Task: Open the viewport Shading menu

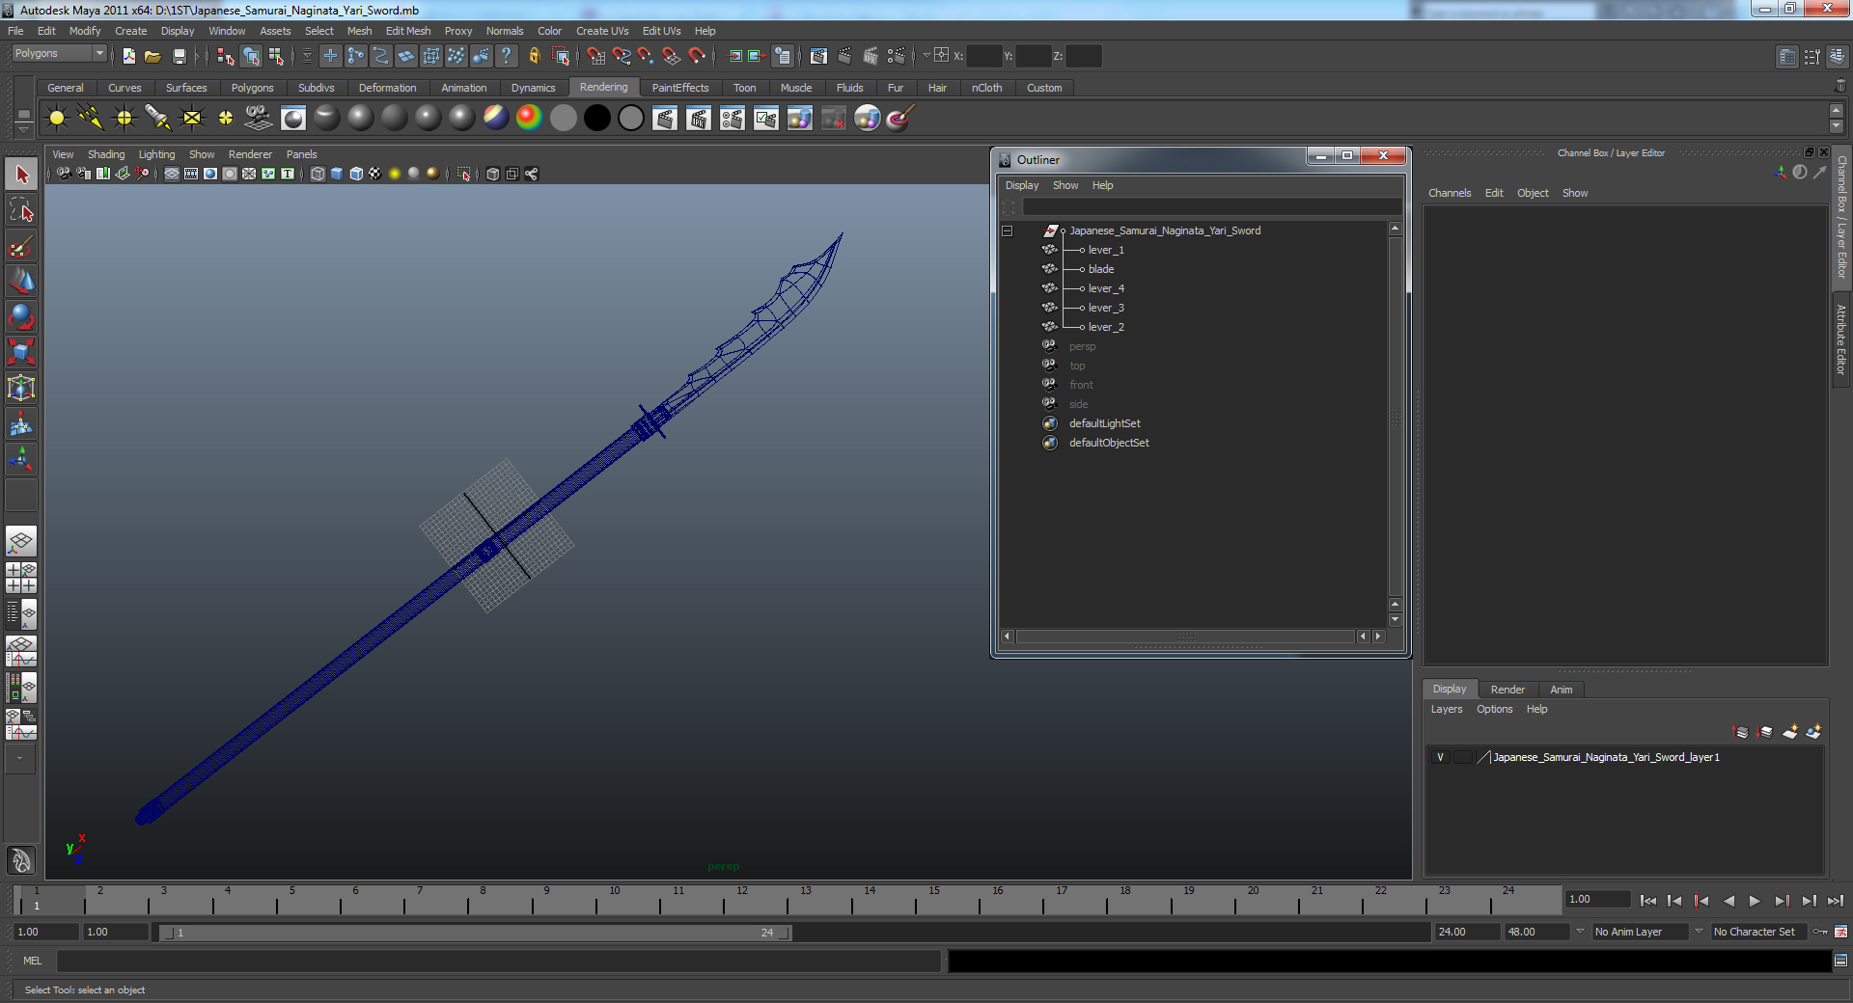Action: click(x=106, y=154)
